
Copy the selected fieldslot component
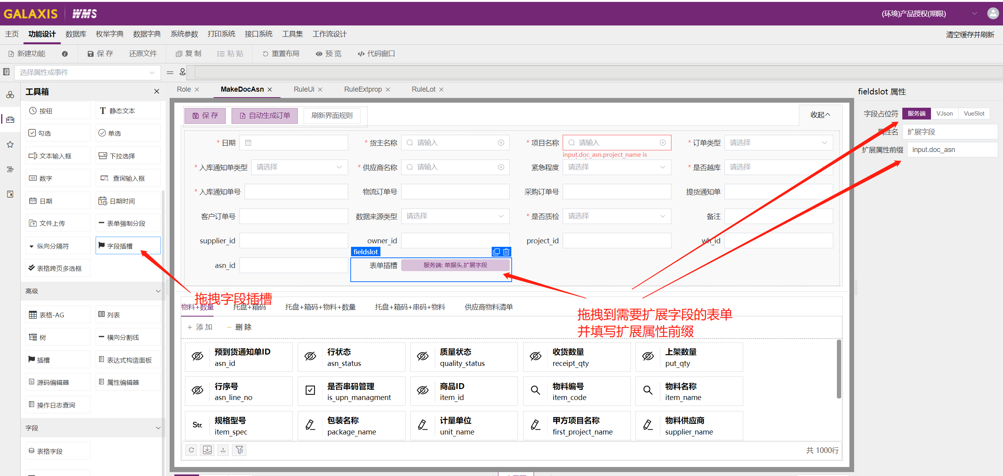tap(496, 252)
